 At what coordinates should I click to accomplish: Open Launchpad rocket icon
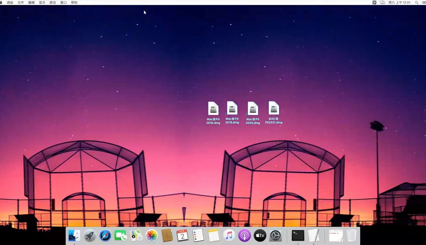[90, 235]
